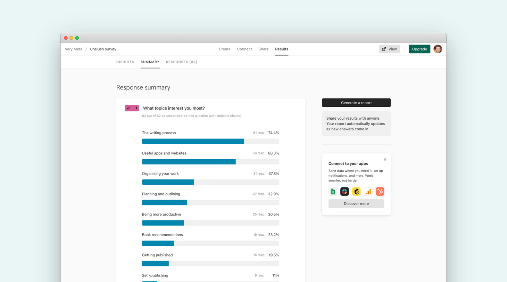Image resolution: width=507 pixels, height=282 pixels.
Task: Open Slack integration icon
Action: coord(344,192)
